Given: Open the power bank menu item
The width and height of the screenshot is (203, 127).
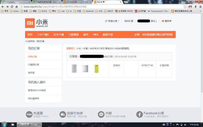Looking at the screenshot, I should 74,35.
